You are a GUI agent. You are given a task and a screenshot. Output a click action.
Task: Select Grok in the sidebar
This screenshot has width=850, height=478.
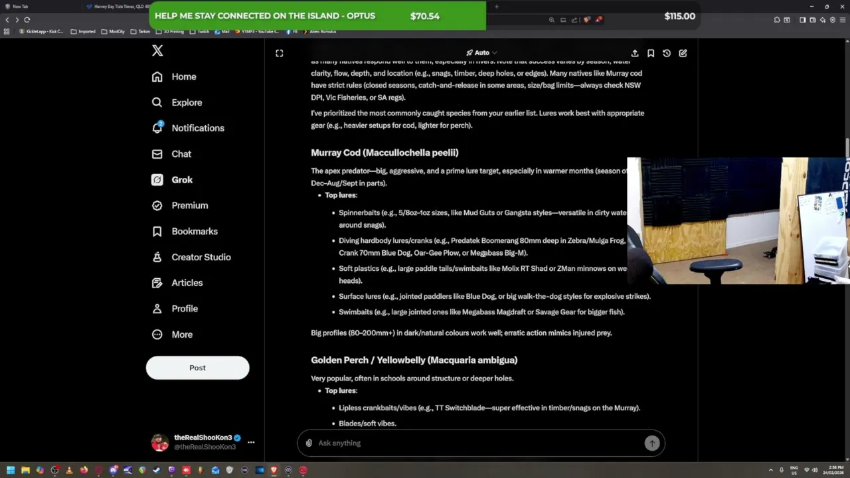[x=172, y=180]
